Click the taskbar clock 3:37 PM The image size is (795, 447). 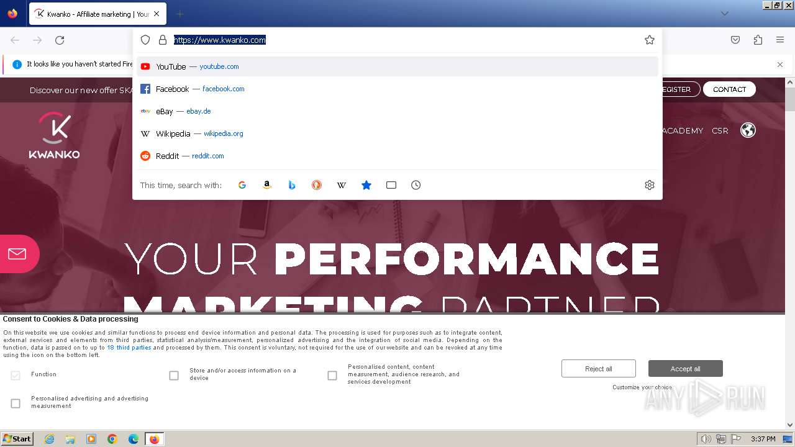[x=763, y=439]
